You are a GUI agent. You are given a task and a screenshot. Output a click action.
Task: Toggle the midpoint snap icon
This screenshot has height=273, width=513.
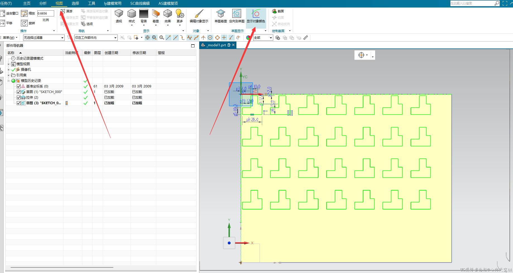(x=176, y=38)
